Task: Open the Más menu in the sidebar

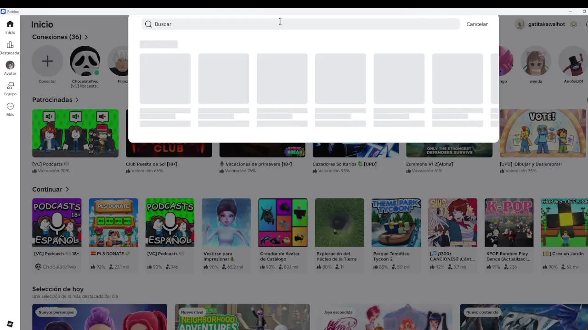Action: (x=10, y=110)
